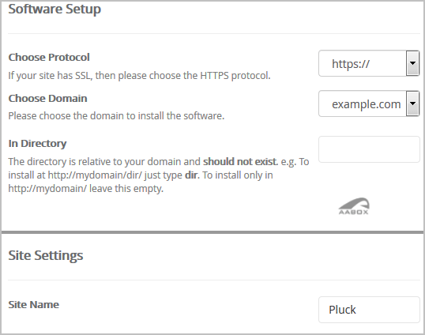The image size is (425, 335).
Task: Click the Site Name field containing Pluck
Action: pyautogui.click(x=369, y=310)
